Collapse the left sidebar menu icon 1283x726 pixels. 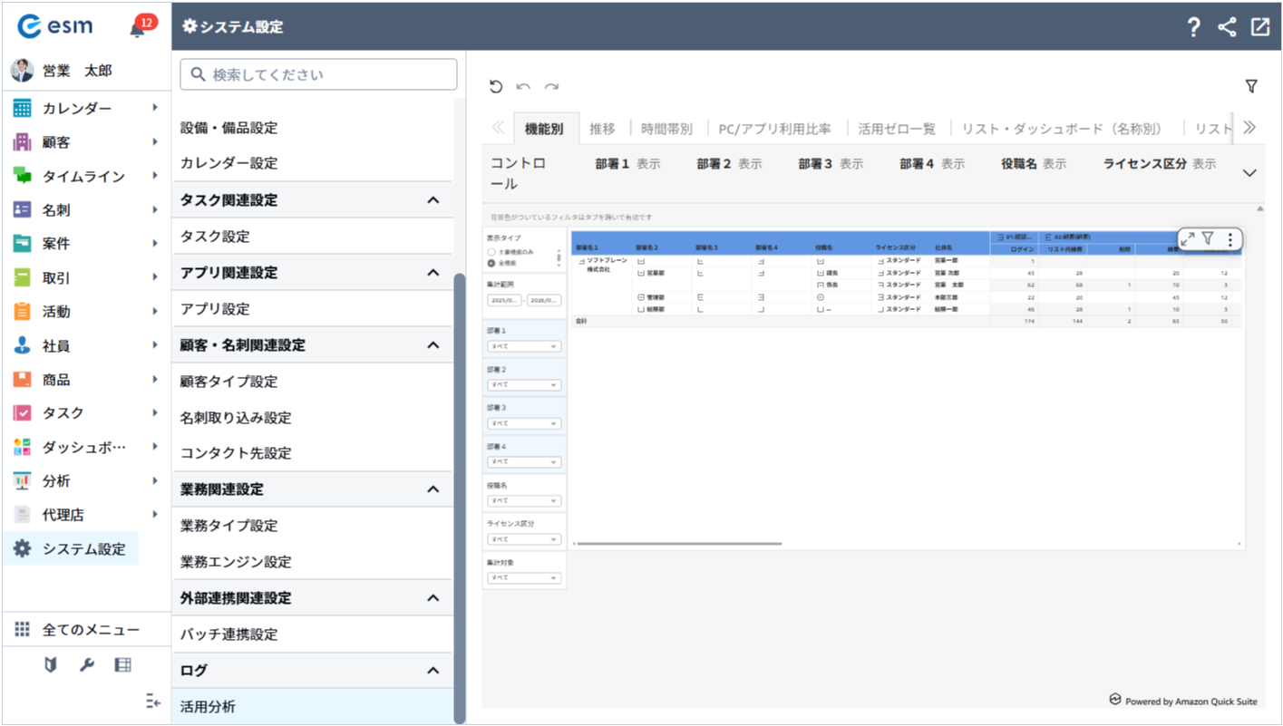(x=152, y=701)
